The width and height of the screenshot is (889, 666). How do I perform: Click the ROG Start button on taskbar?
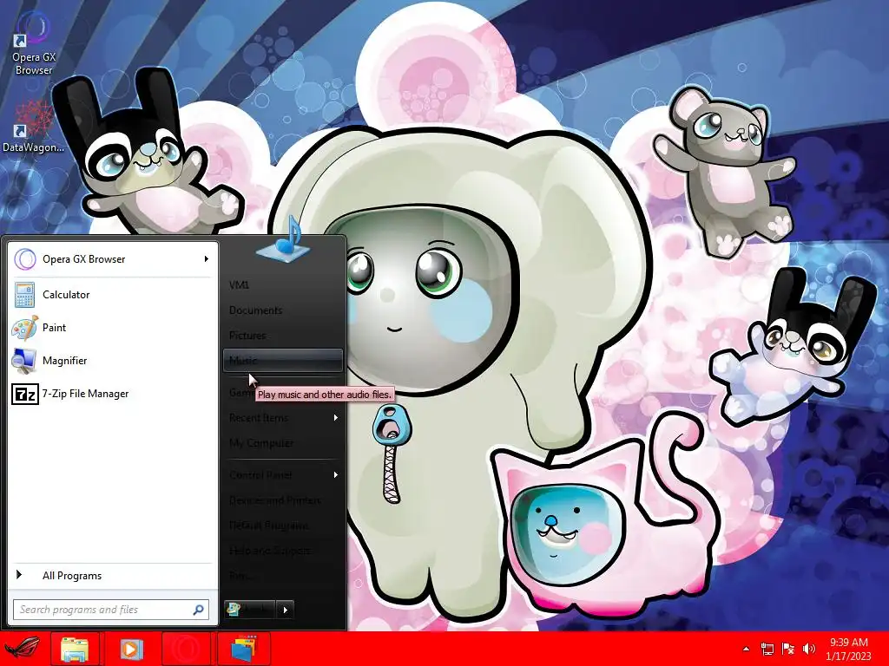23,649
